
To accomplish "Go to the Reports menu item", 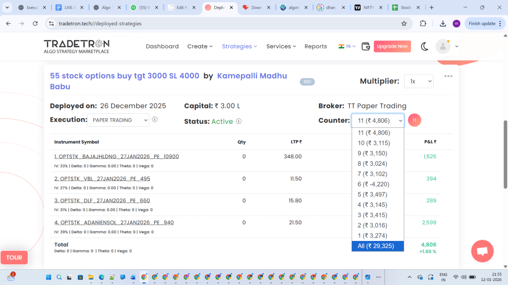I will click(x=316, y=47).
